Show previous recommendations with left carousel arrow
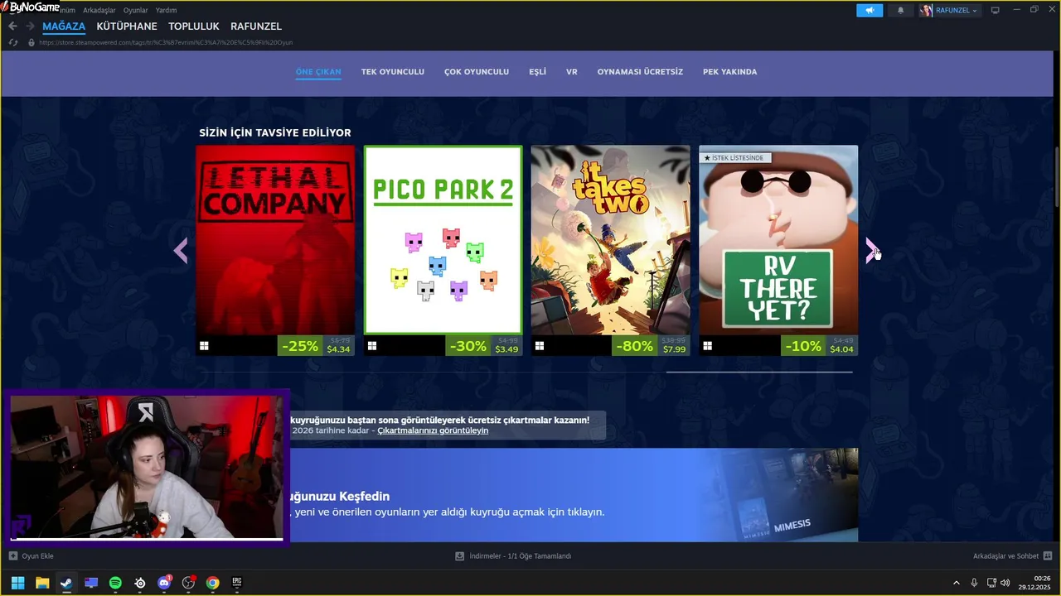This screenshot has width=1061, height=596. tap(181, 250)
